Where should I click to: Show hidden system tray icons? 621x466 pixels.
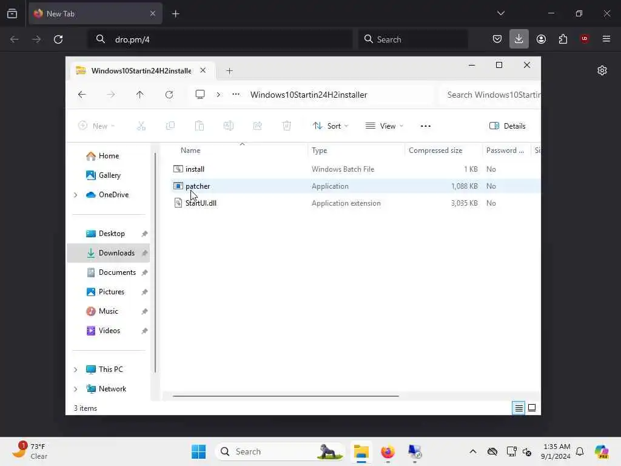click(472, 451)
